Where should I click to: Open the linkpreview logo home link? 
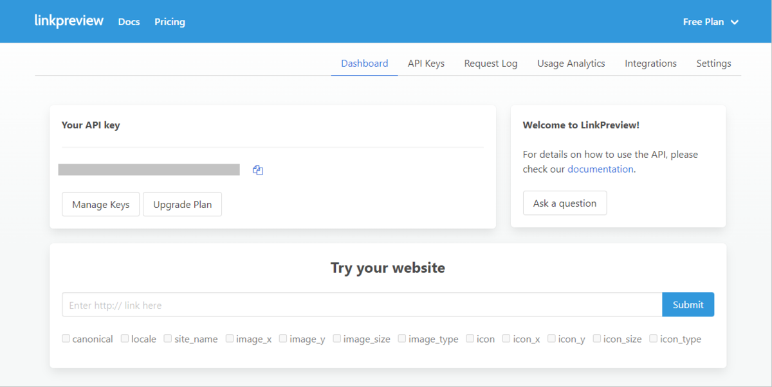69,21
